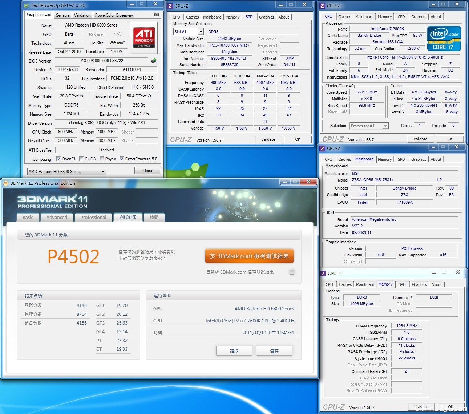Viewport: 469px width, 414px height.
Task: Click the DRAM Frequency value 1064.3 MHz
Action: point(407,326)
